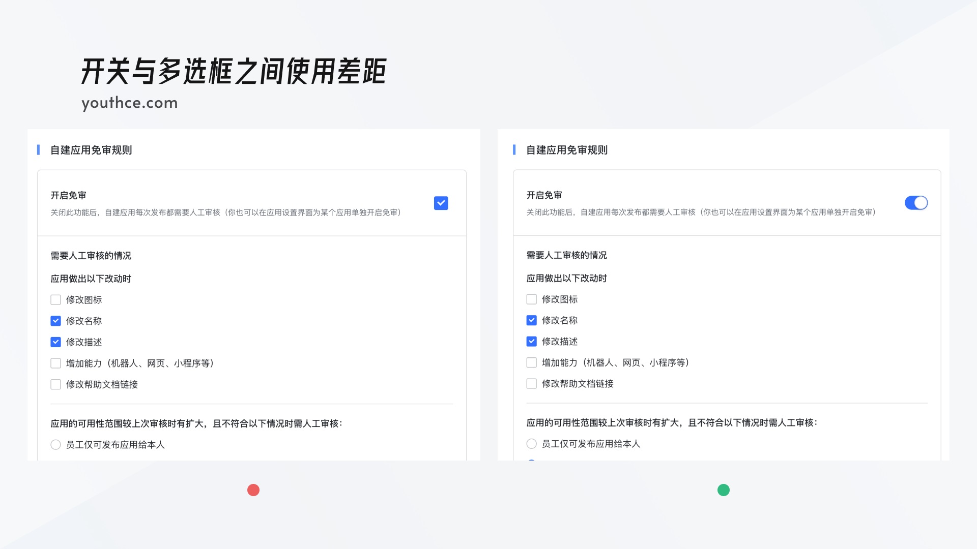Screen dimensions: 977x549
Task: Disable the 修改描述 checkbox in left panel
Action: (55, 342)
